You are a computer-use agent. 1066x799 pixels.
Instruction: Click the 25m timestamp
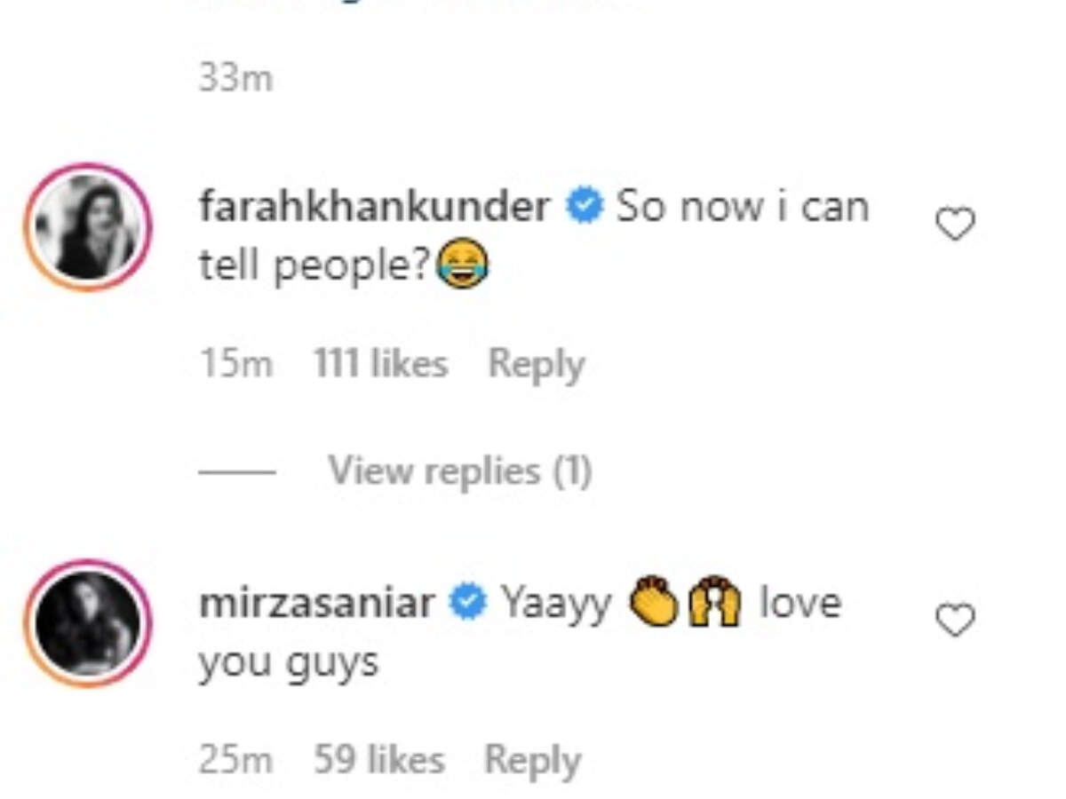coord(235,760)
